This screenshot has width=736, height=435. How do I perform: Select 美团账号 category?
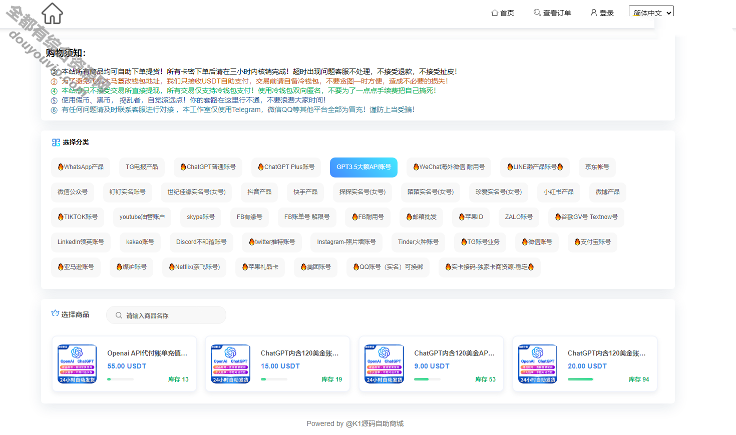315,267
